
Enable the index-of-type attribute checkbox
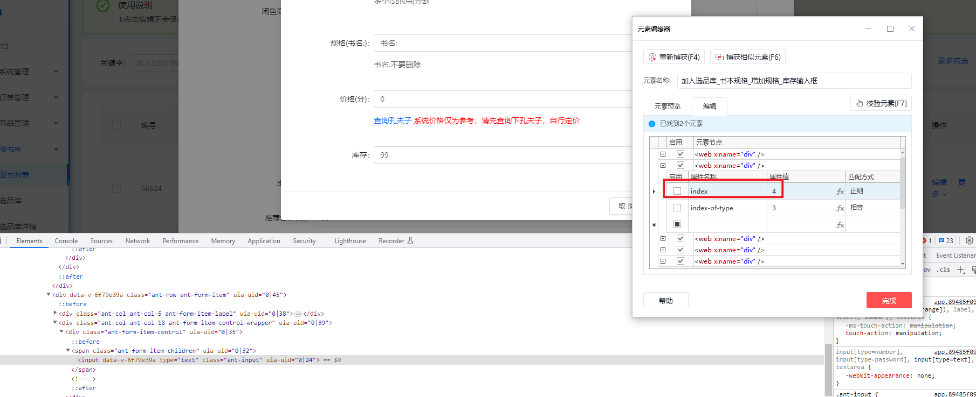pos(677,208)
